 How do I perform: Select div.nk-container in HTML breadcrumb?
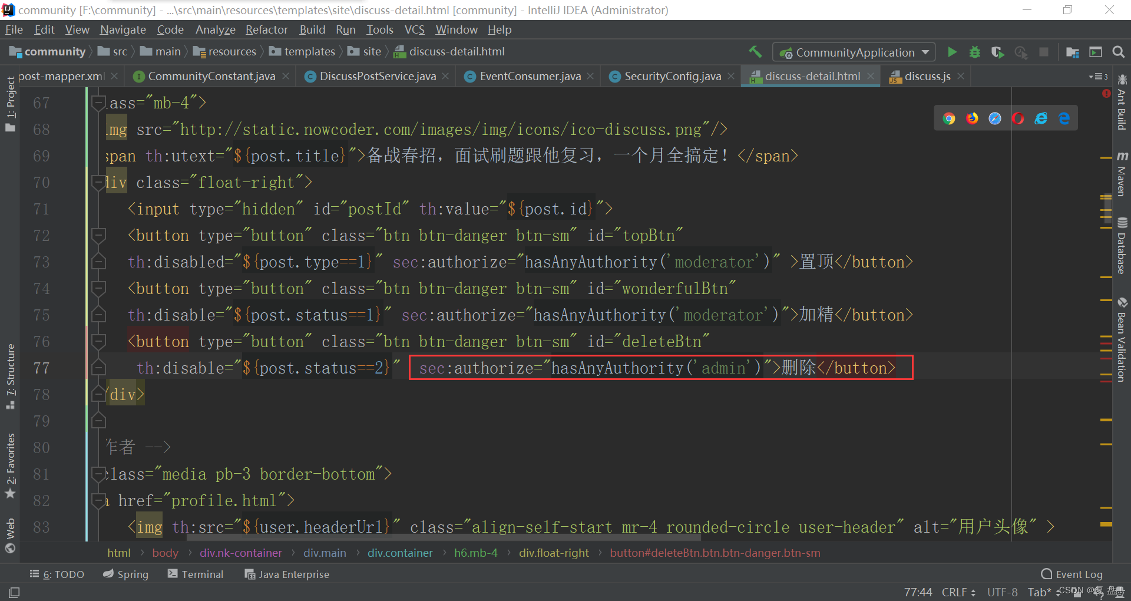[x=241, y=553]
